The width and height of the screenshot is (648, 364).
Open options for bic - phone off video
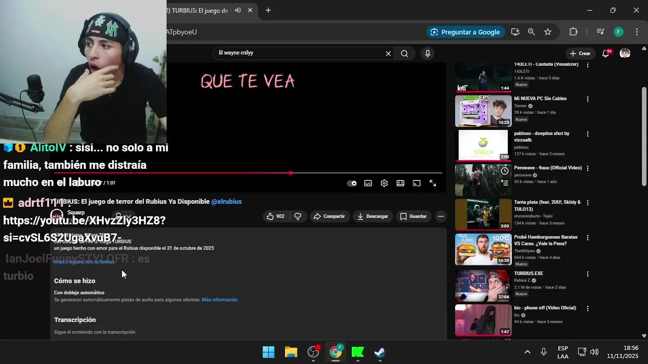pos(588,308)
